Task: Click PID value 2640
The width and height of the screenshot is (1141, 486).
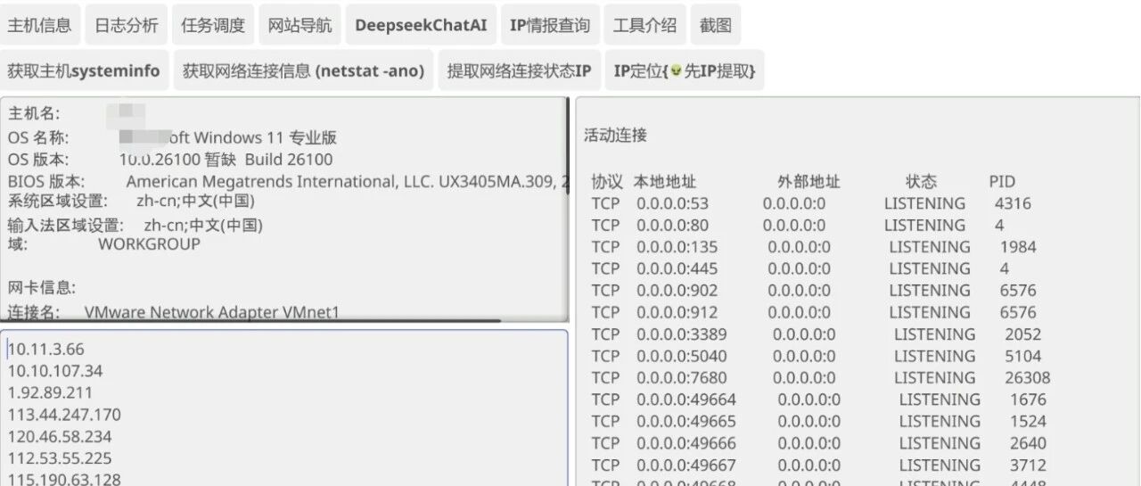Action: (1028, 443)
